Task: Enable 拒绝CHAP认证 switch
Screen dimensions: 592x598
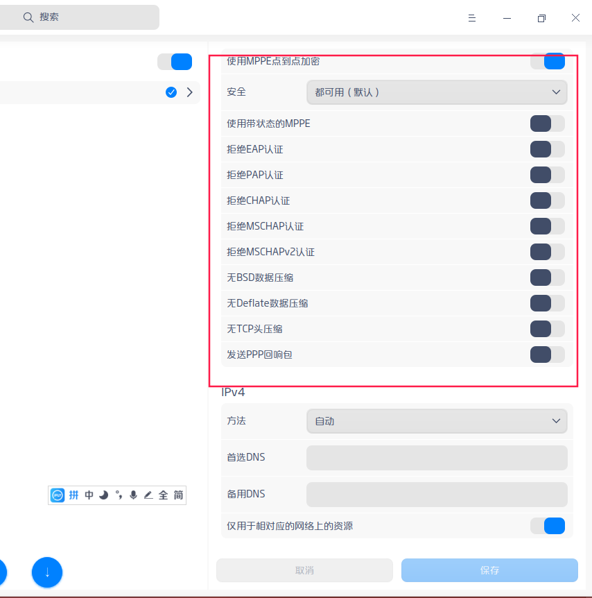Action: [548, 200]
